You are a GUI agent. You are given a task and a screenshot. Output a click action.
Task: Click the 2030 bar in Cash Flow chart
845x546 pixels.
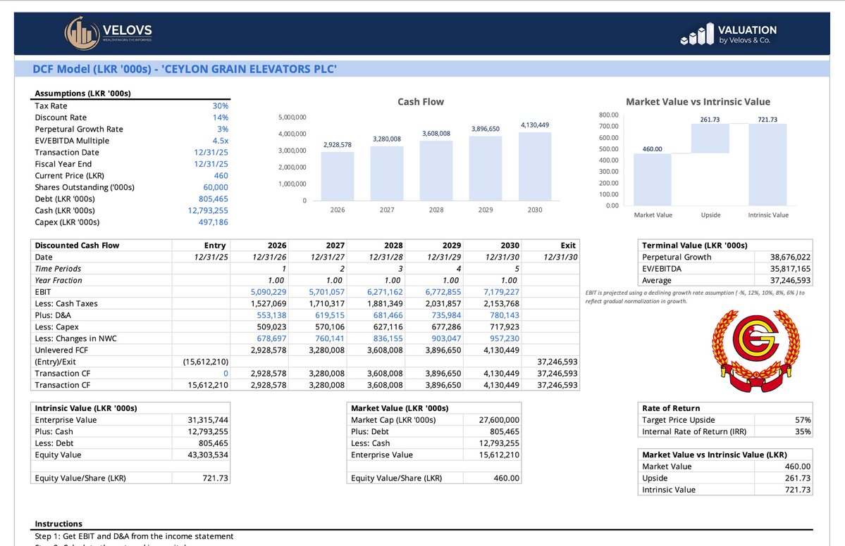(535, 166)
